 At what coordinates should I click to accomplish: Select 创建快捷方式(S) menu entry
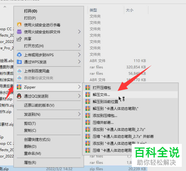pos(49,139)
